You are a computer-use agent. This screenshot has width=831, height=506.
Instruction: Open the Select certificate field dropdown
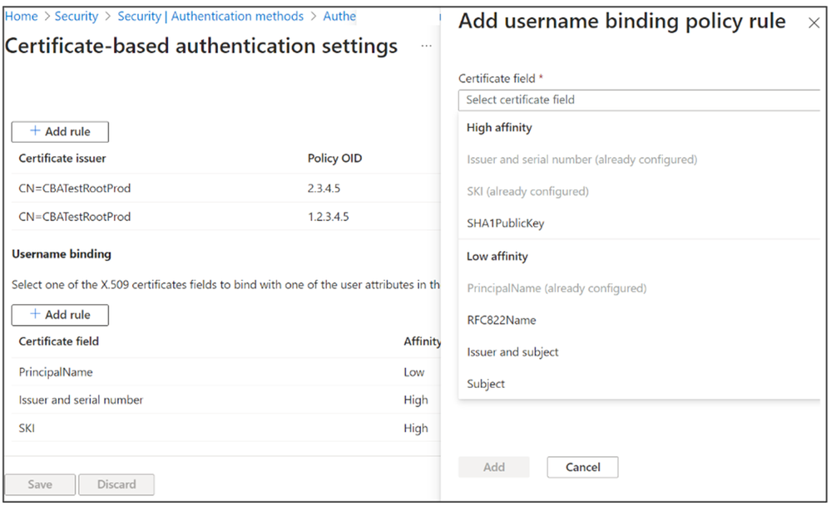tap(639, 100)
